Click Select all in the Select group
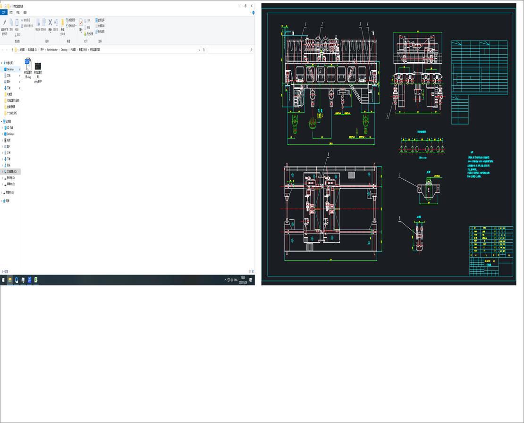The height and width of the screenshot is (423, 524). point(100,20)
